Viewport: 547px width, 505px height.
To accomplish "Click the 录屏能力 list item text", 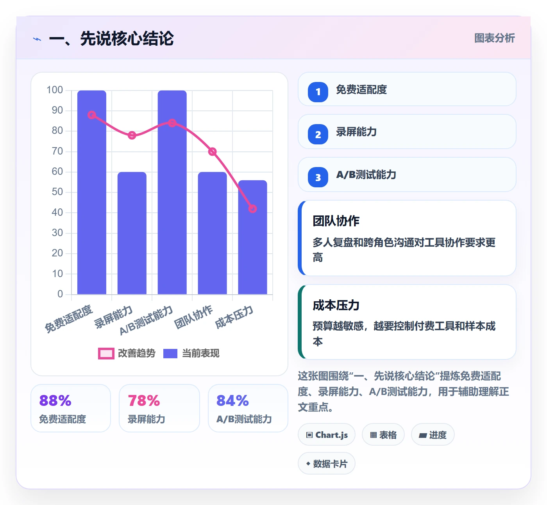I will click(x=356, y=132).
